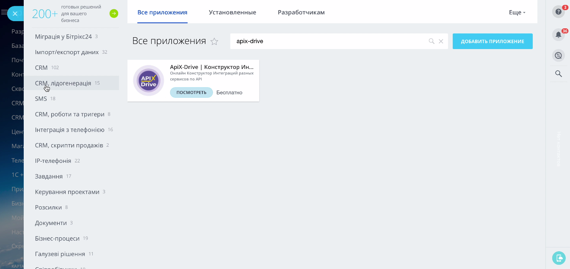570x269 pixels.
Task: Click the Онлайн Конструктор Интеграций description
Action: point(212,76)
